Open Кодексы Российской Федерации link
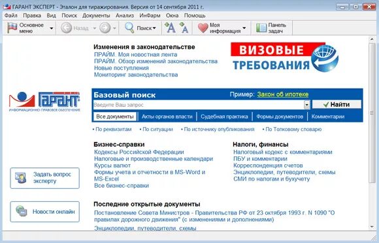The height and width of the screenshot is (243, 379). click(x=139, y=152)
